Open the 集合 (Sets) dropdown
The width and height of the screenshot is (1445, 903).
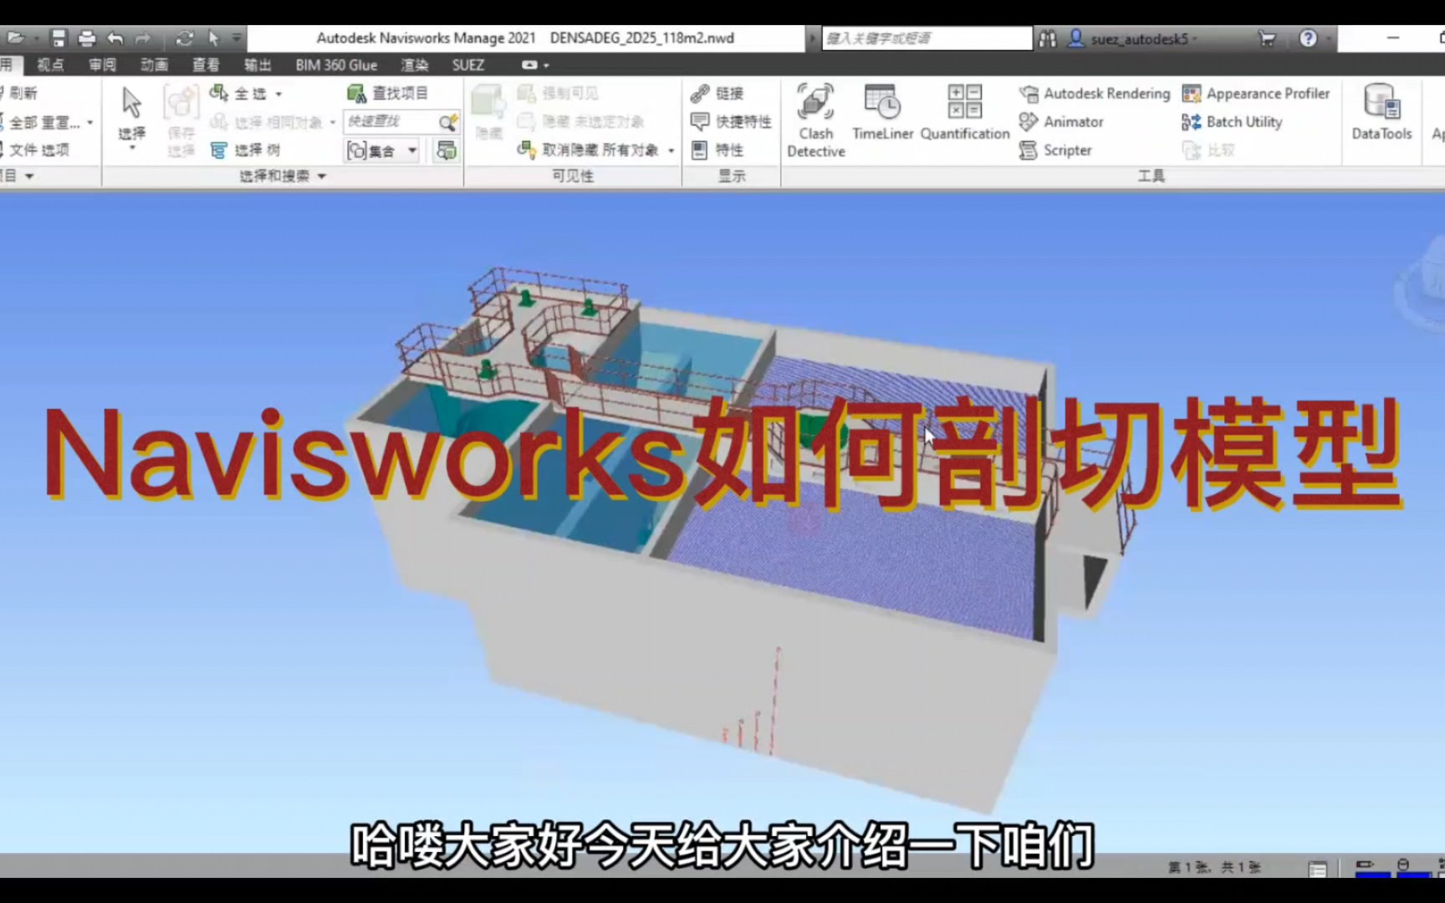click(382, 150)
